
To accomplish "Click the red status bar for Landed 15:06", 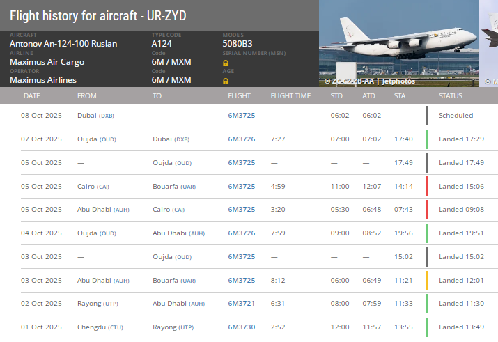I will [x=427, y=186].
